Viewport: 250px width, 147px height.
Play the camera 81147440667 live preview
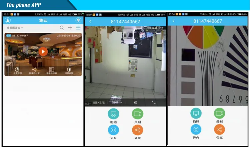click(x=43, y=51)
